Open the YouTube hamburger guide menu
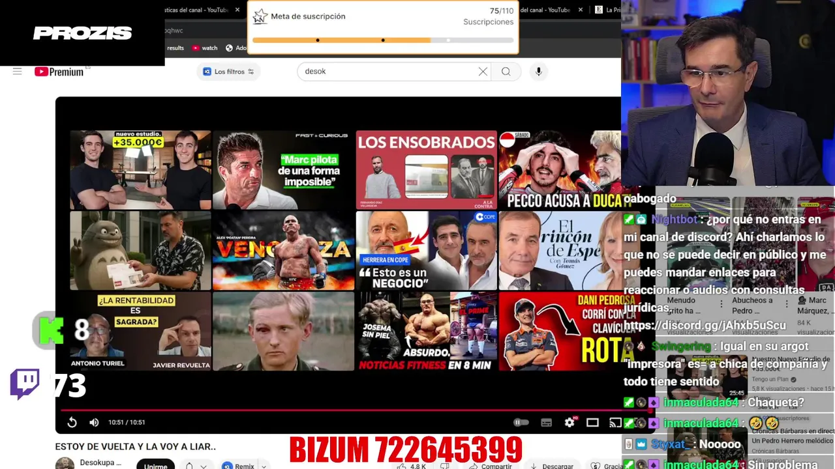The image size is (835, 469). point(18,72)
